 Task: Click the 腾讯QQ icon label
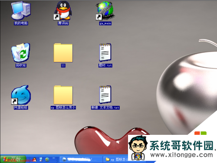tap(63, 23)
